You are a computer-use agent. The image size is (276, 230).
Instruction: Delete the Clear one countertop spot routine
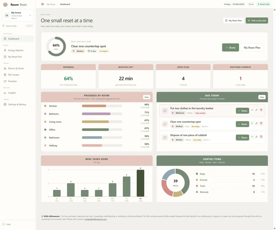coord(261,123)
